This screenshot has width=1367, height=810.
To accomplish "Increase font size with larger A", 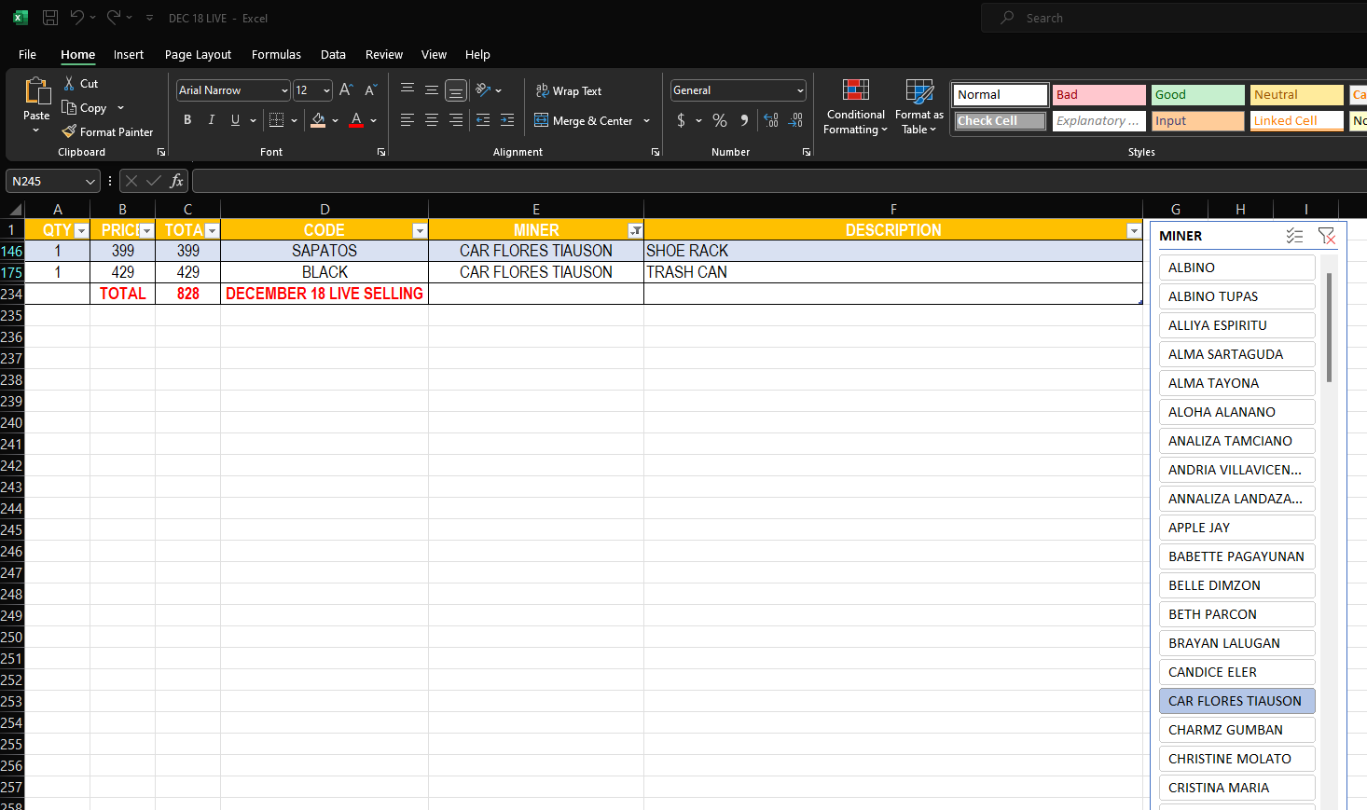I will [x=346, y=90].
